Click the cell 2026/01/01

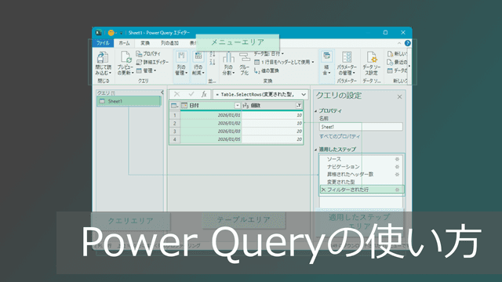click(211, 115)
